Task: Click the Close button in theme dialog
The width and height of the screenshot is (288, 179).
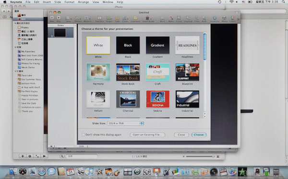Action: point(181,134)
